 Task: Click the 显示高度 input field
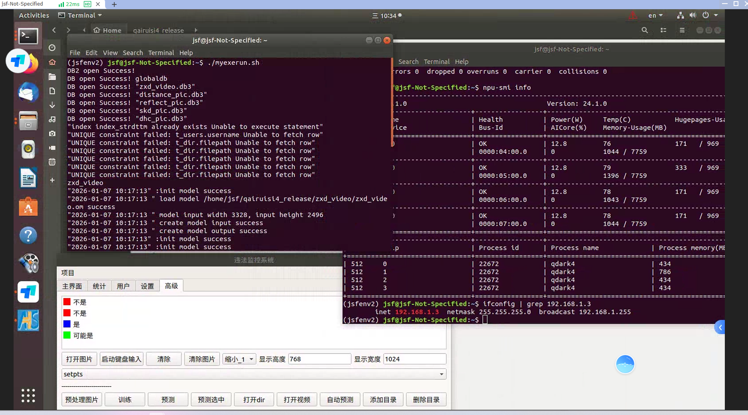point(319,359)
